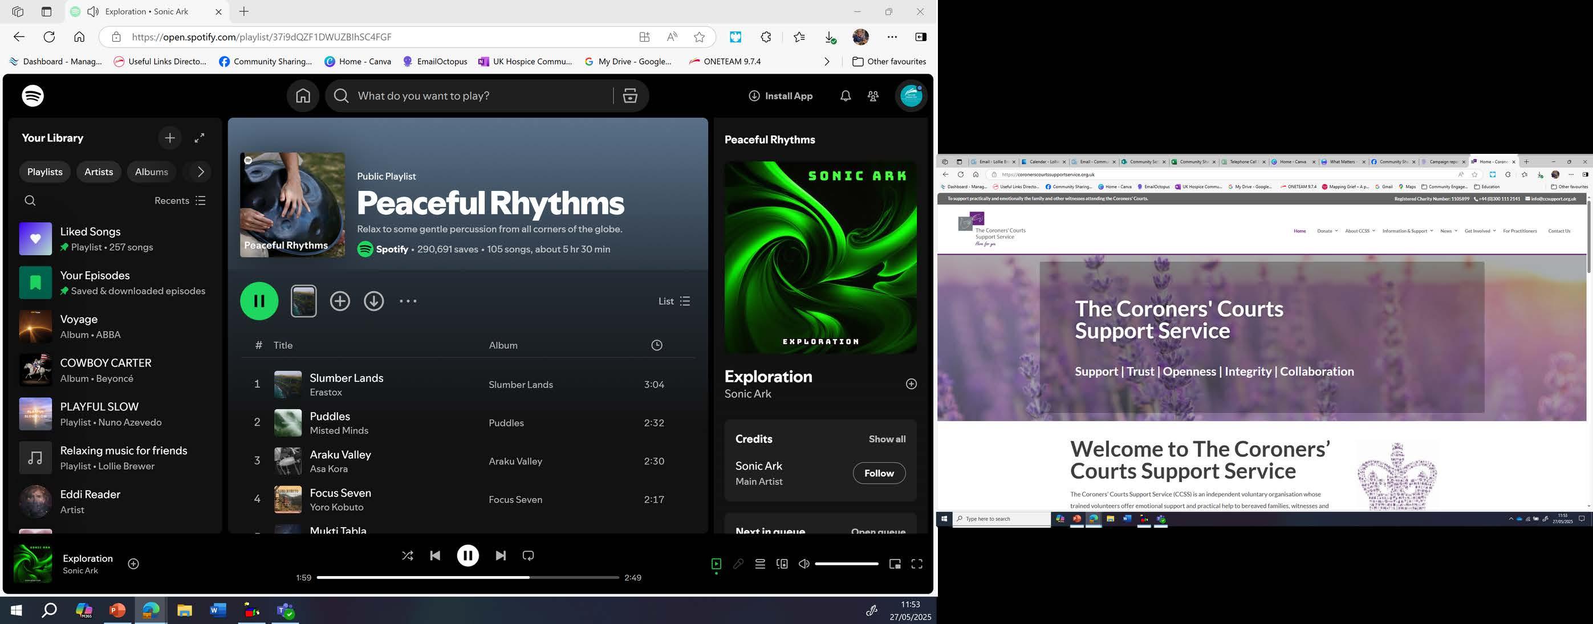The width and height of the screenshot is (1593, 624).
Task: Download the Peaceful Rhythms playlist
Action: pyautogui.click(x=373, y=301)
